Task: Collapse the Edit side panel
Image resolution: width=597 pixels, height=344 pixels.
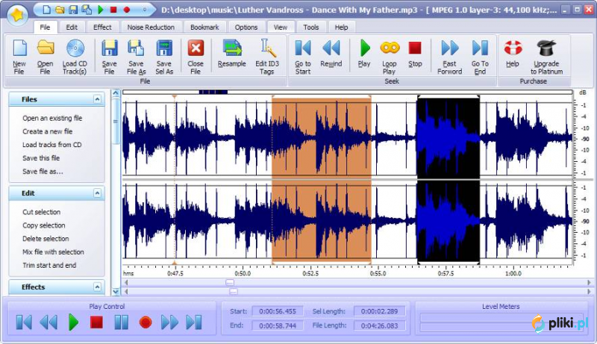Action: 98,193
